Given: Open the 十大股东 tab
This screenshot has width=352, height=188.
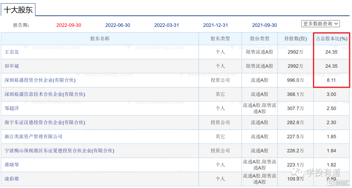Looking at the screenshot, I should 18,10.
